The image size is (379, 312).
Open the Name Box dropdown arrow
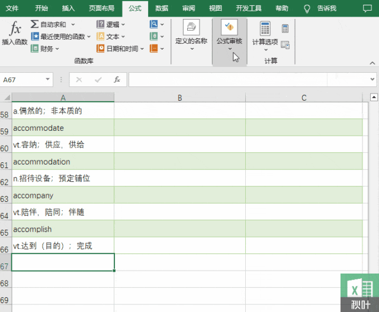pos(47,79)
